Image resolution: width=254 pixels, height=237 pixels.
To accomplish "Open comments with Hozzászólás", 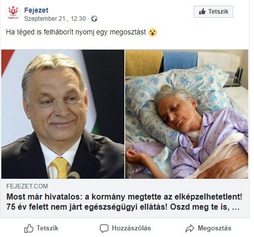I will pyautogui.click(x=131, y=228).
